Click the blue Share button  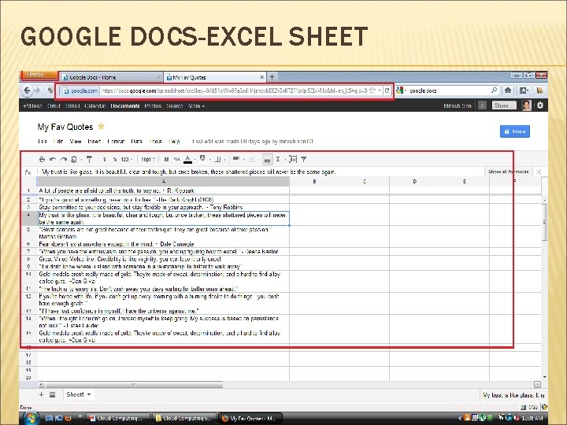click(515, 131)
